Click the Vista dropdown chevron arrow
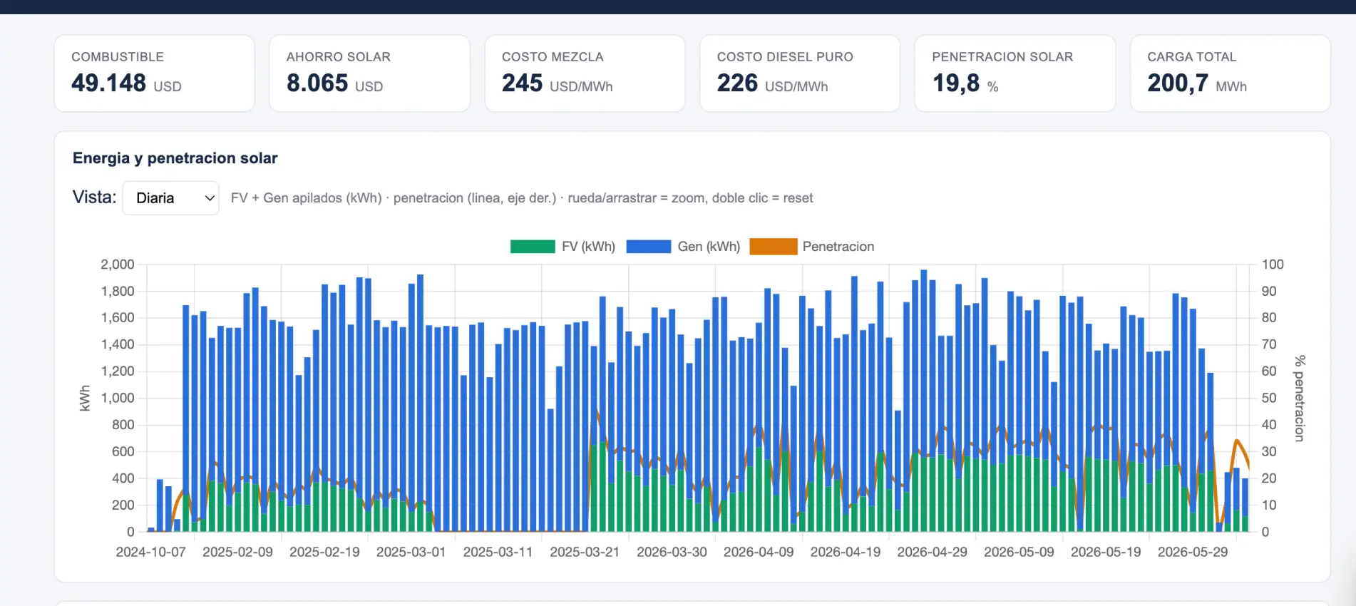Screen dimensions: 1356x606 click(x=210, y=198)
